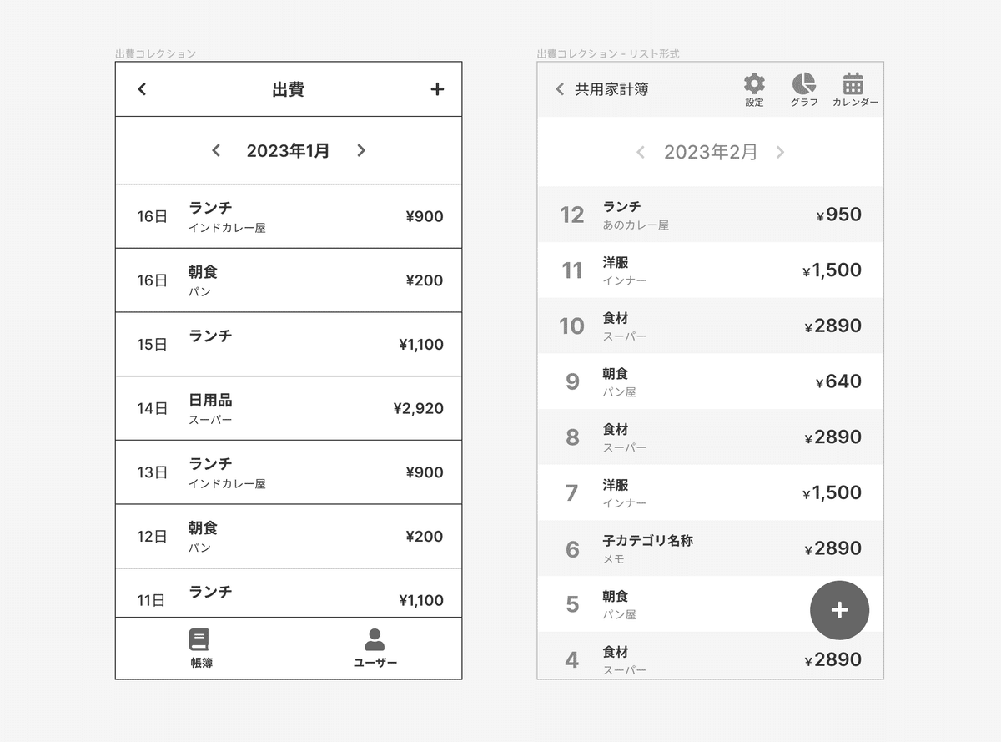Screen dimensions: 1001x742
Task: Select day 9 朝食 ¥640 row
Action: pyautogui.click(x=710, y=381)
